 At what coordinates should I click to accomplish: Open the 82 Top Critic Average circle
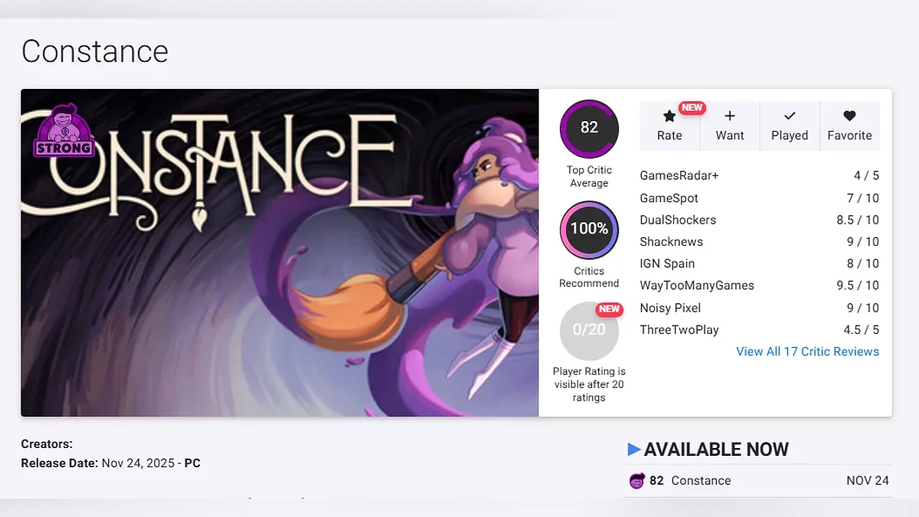[x=589, y=128]
